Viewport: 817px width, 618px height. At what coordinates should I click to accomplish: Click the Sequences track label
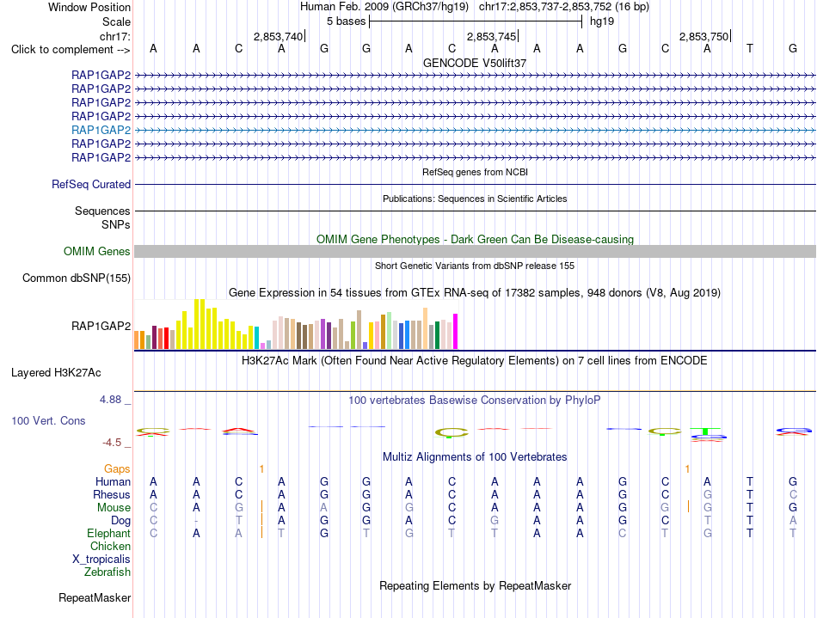pyautogui.click(x=102, y=211)
